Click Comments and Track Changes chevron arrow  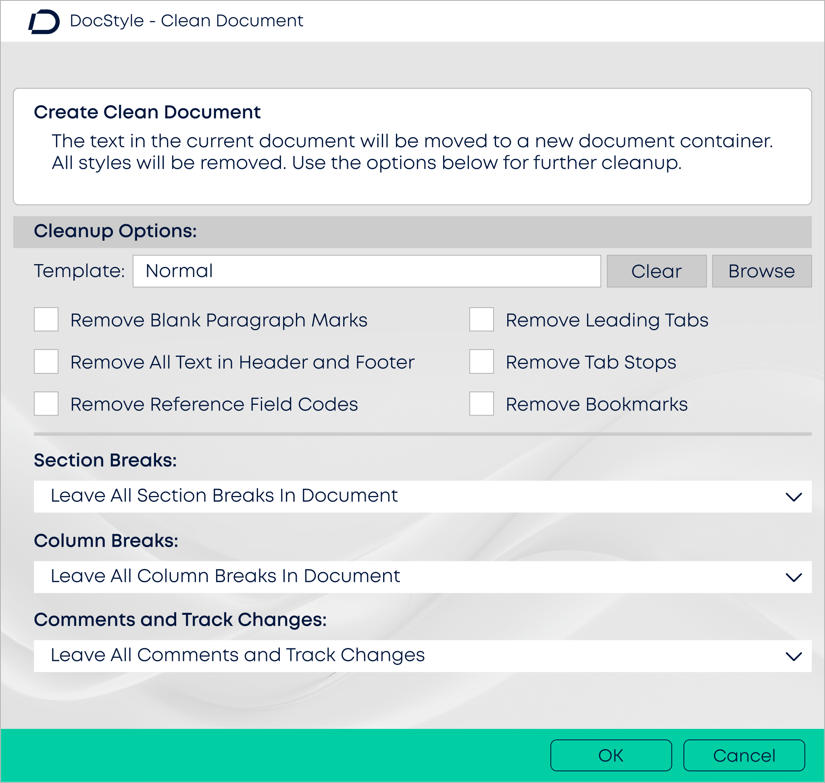click(793, 656)
